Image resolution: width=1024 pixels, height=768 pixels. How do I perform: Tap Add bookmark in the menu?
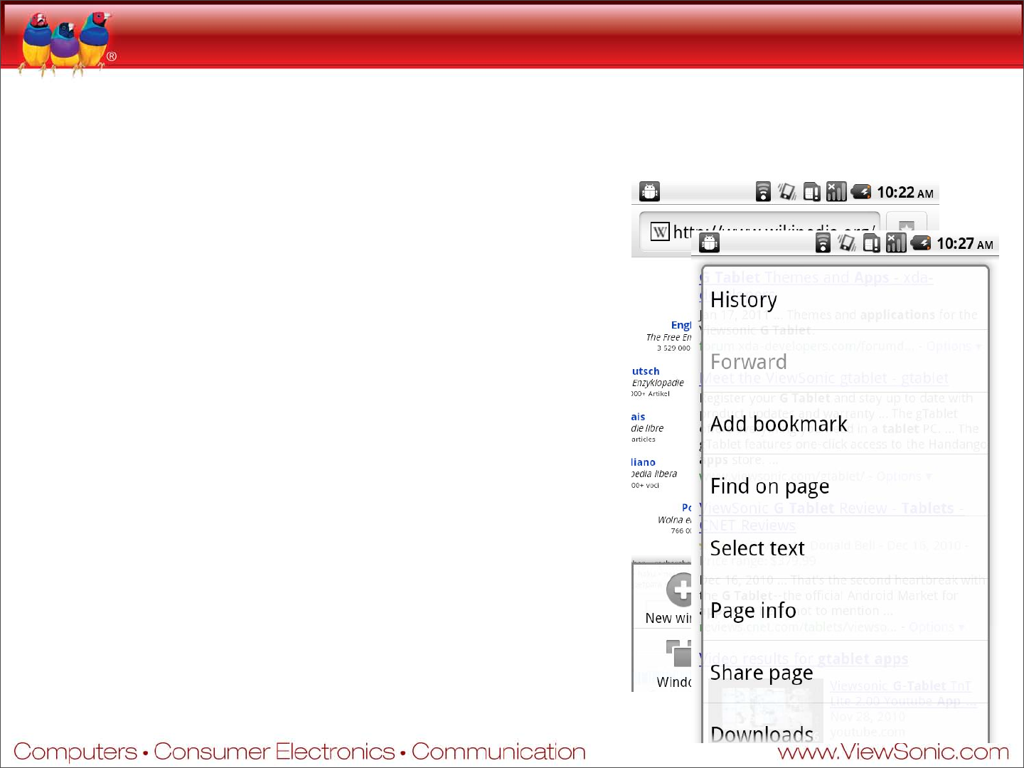pyautogui.click(x=845, y=424)
